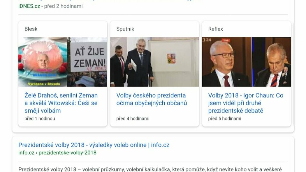This screenshot has height=172, width=306.
Task: Click the Czech coat of arms in Sputnik photo
Action: pyautogui.click(x=171, y=58)
